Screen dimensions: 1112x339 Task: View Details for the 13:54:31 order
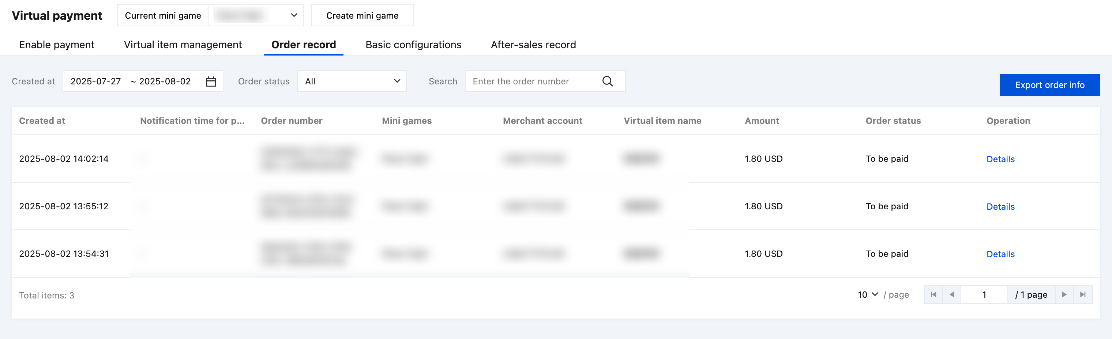[x=1000, y=254]
